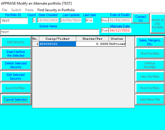Viewport: 165px width, 130px height.
Task: Select the 459200101 Cusip cell
Action: tap(58, 44)
